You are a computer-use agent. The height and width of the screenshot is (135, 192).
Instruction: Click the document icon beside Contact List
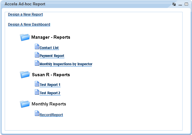tap(37, 47)
